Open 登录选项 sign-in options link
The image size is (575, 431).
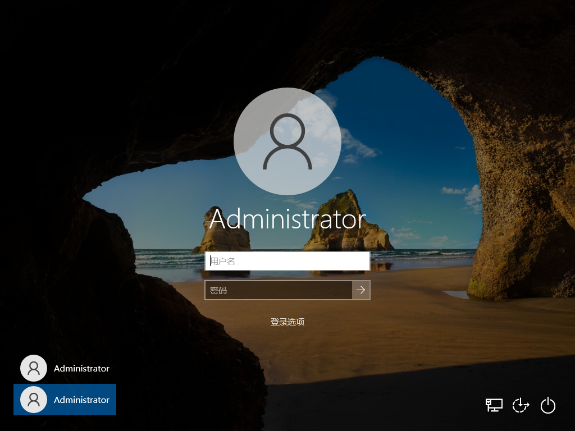287,322
